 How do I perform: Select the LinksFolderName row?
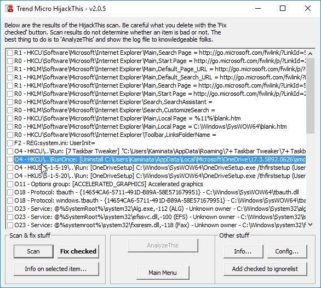[115, 135]
